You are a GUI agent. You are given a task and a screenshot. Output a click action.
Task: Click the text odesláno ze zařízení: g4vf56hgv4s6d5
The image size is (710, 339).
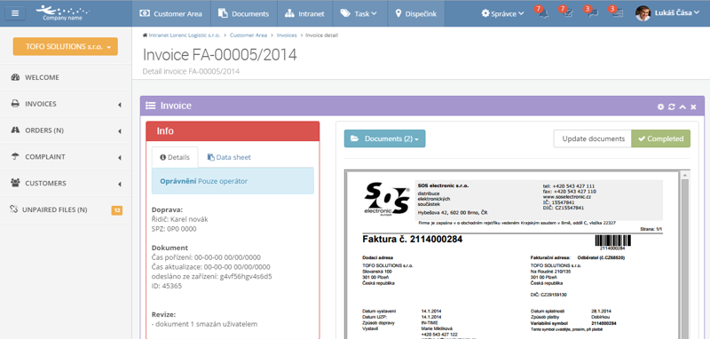212,277
